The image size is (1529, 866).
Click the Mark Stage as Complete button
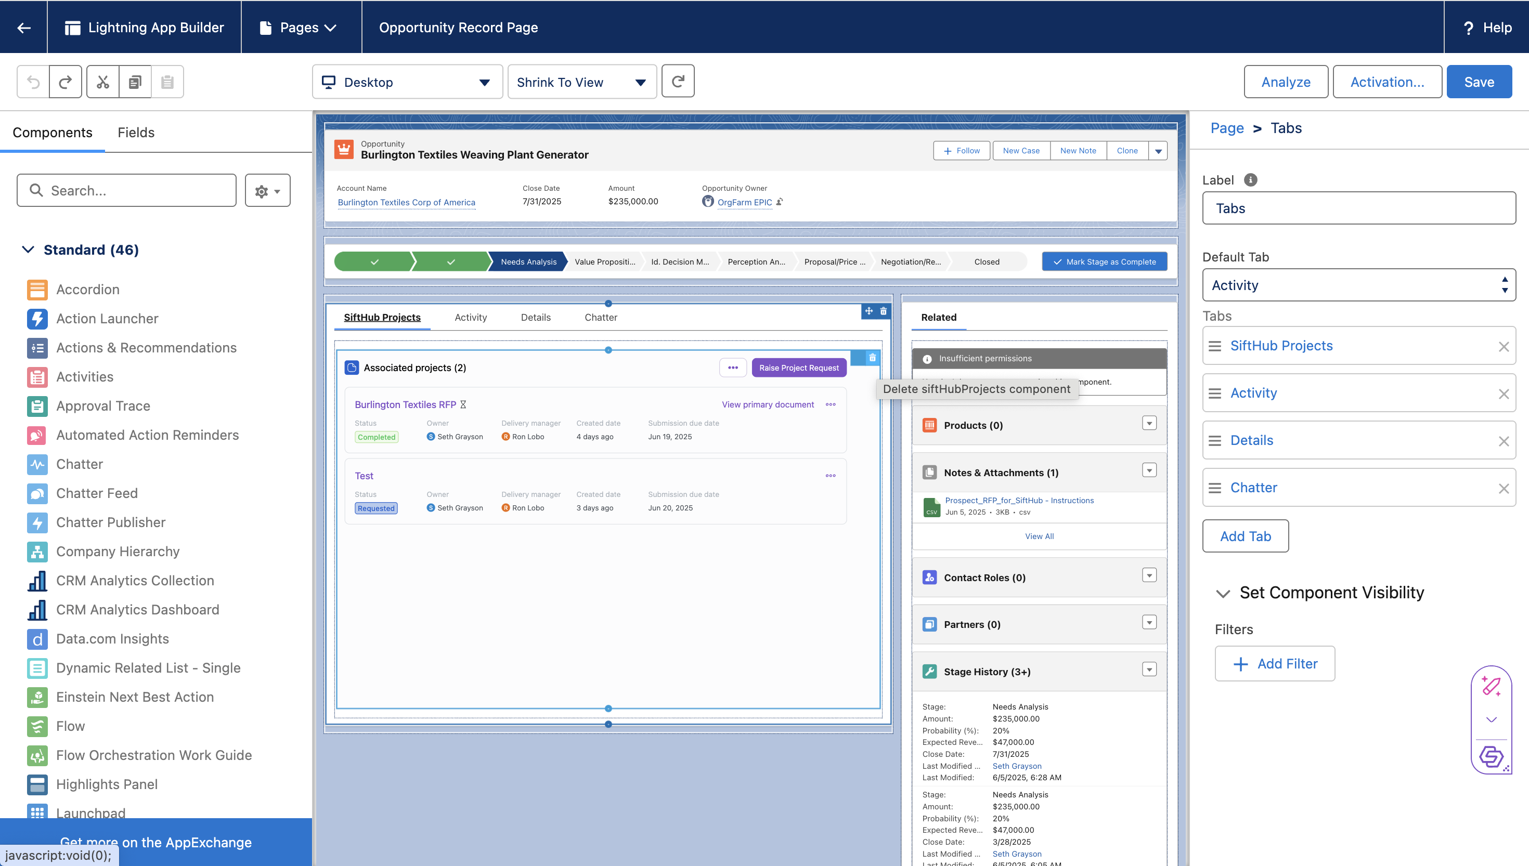(1104, 261)
